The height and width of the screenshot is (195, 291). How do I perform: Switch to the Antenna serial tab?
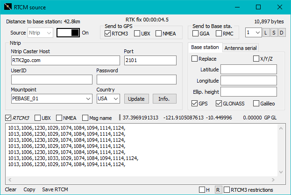(241, 48)
